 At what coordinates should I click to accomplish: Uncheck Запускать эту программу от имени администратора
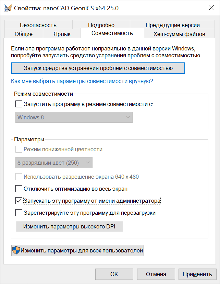coord(19,201)
